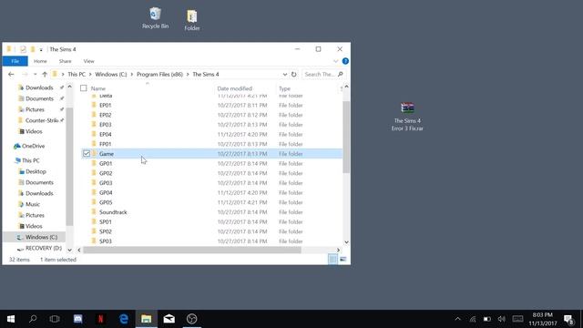This screenshot has height=328, width=583.
Task: Open the Recycle Bin desktop icon
Action: (155, 18)
